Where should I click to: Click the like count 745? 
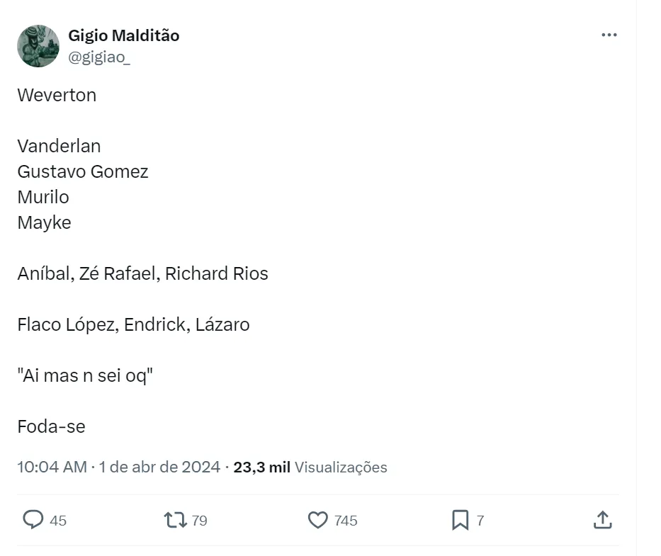(x=346, y=521)
